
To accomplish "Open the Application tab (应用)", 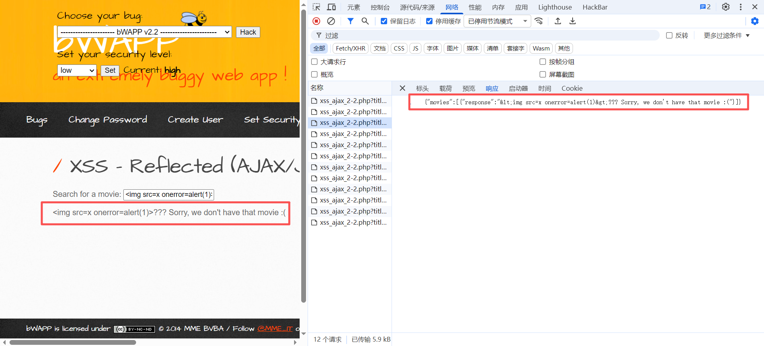I will (x=521, y=7).
